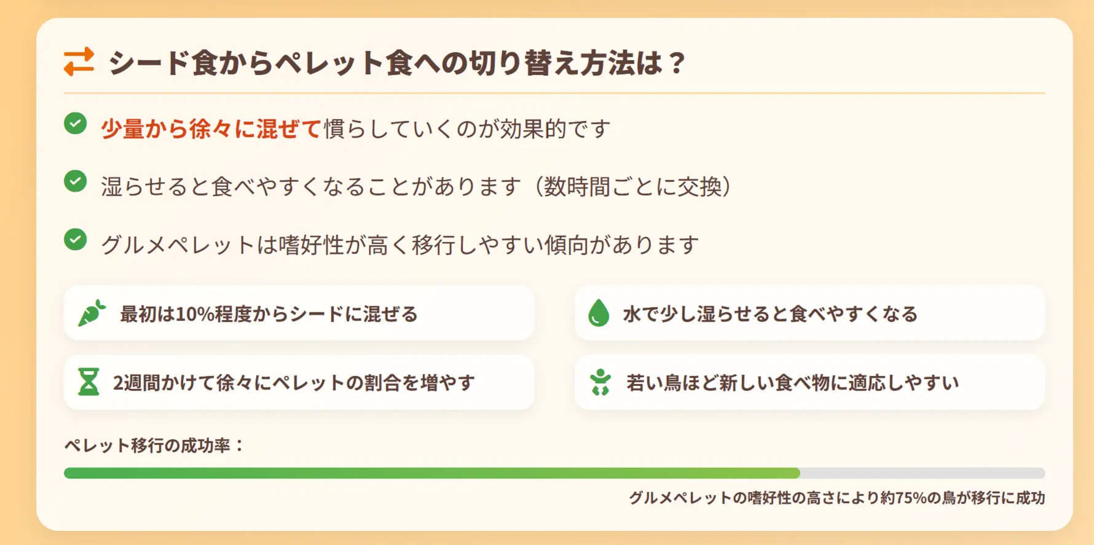
Task: Click the baby bird figure icon
Action: tap(600, 382)
